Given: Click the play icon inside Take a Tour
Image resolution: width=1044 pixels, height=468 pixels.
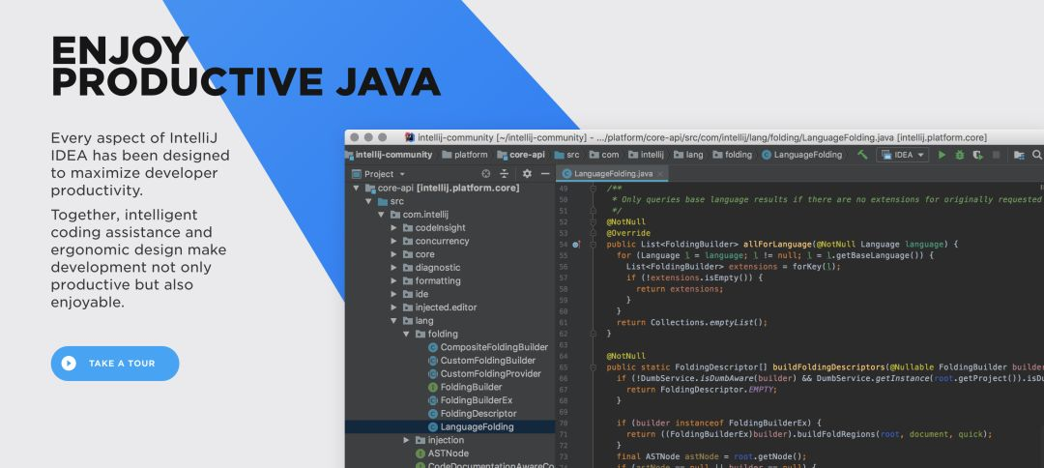Looking at the screenshot, I should (69, 364).
